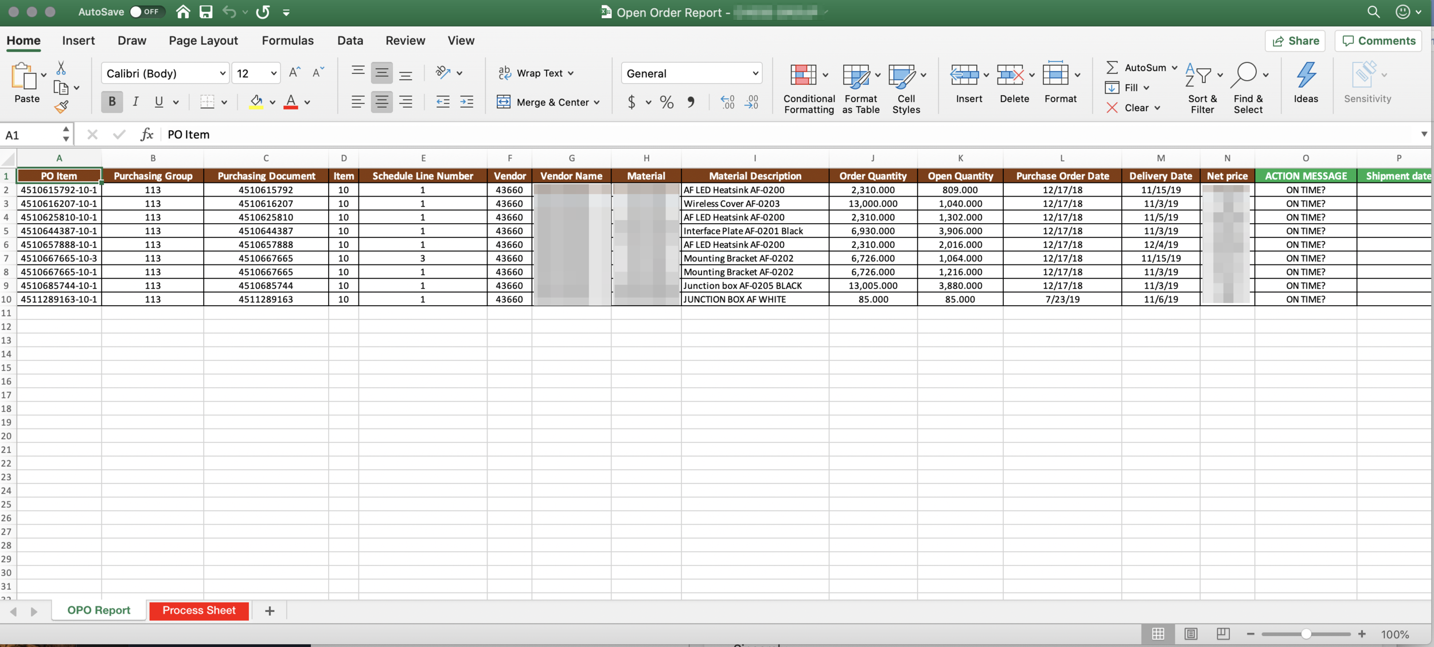Expand the General number format dropdown

755,73
